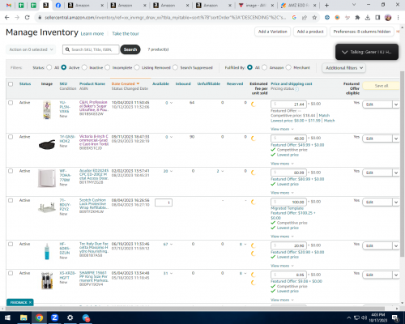The height and width of the screenshot is (324, 405).
Task: Bookmark page with star icon
Action: 314,18
